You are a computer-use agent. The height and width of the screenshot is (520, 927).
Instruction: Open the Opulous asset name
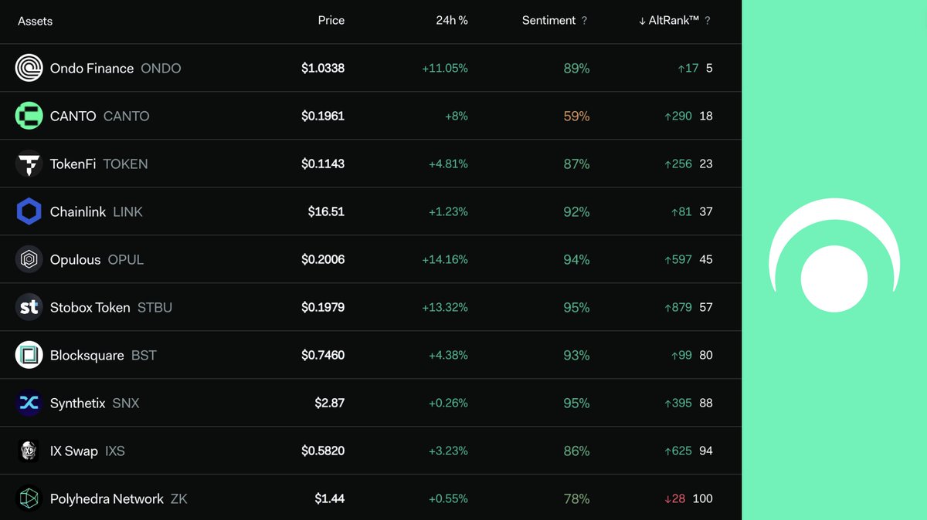point(75,259)
